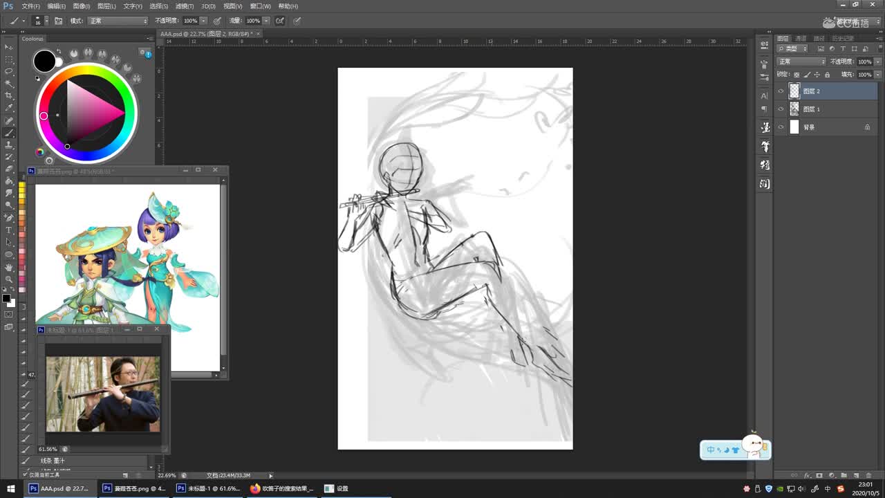Viewport: 885px width, 498px height.
Task: Open the layer opacity dropdown arrow
Action: pyautogui.click(x=878, y=62)
